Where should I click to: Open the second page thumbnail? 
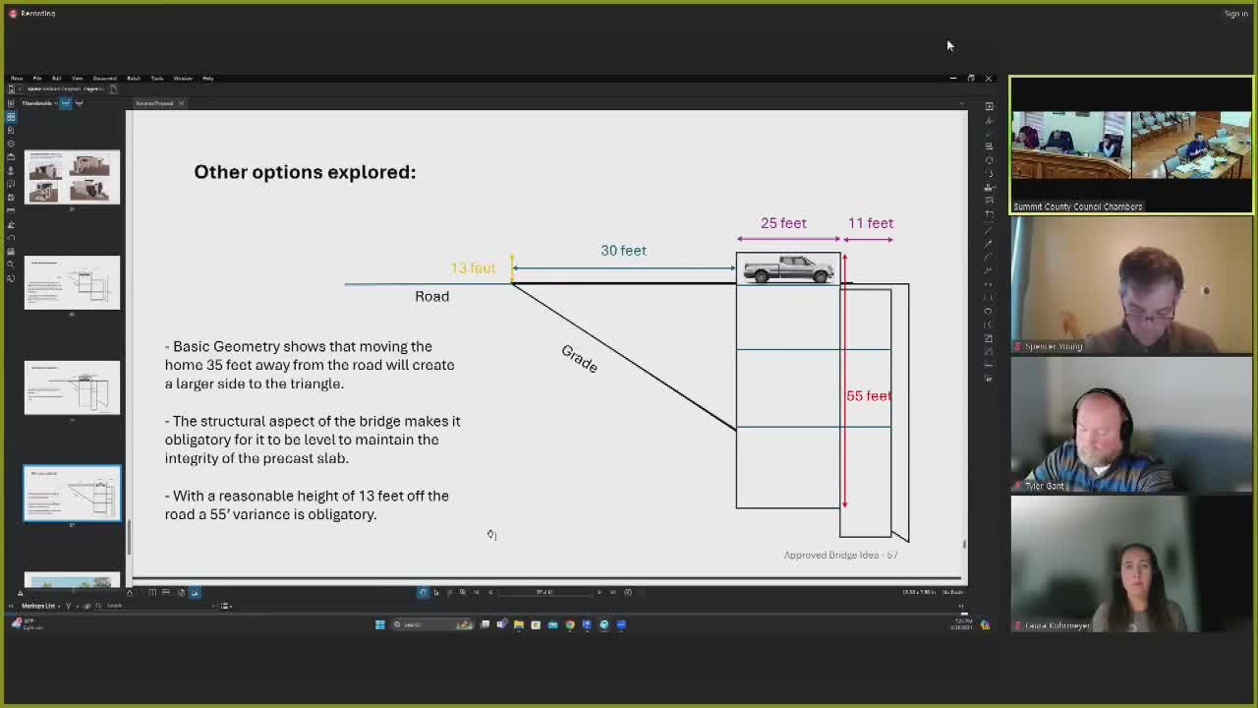click(x=72, y=282)
